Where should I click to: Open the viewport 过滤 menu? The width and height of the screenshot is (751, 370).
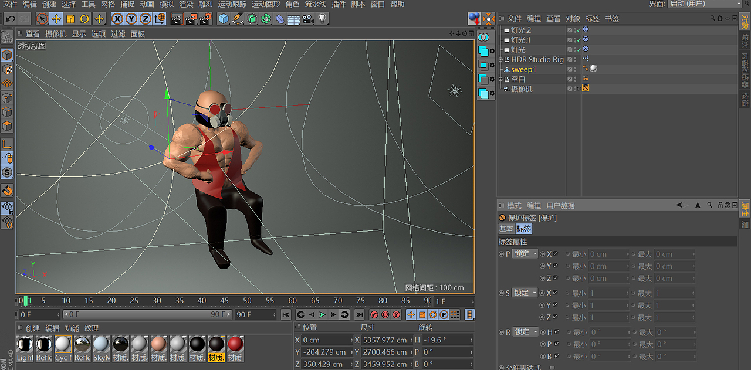tap(118, 34)
